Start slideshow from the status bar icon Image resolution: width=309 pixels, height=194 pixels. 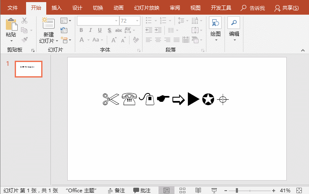(x=214, y=190)
